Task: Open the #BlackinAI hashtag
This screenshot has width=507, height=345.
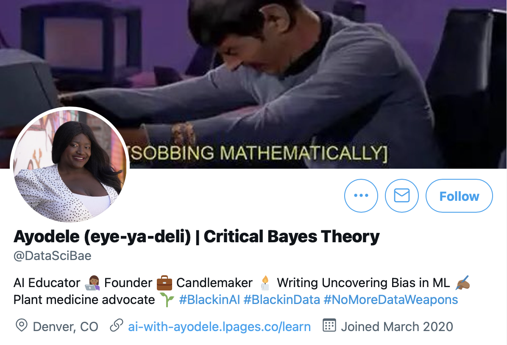Action: pos(209,300)
